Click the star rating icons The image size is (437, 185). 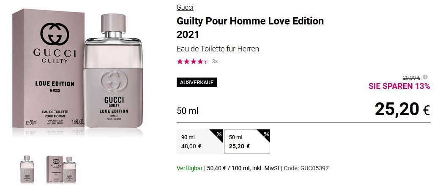(193, 62)
